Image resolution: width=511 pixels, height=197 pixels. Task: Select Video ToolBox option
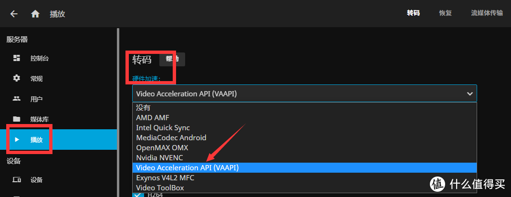[x=304, y=188]
